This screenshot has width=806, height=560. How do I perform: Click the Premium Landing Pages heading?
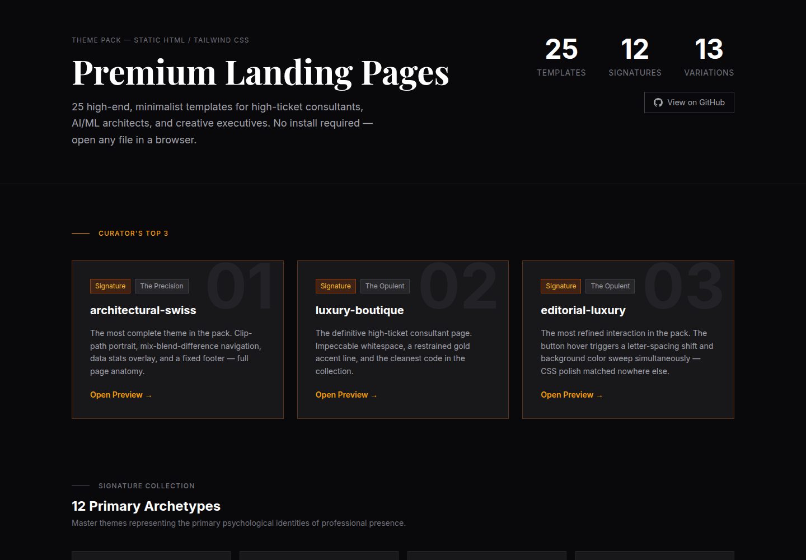tap(260, 73)
